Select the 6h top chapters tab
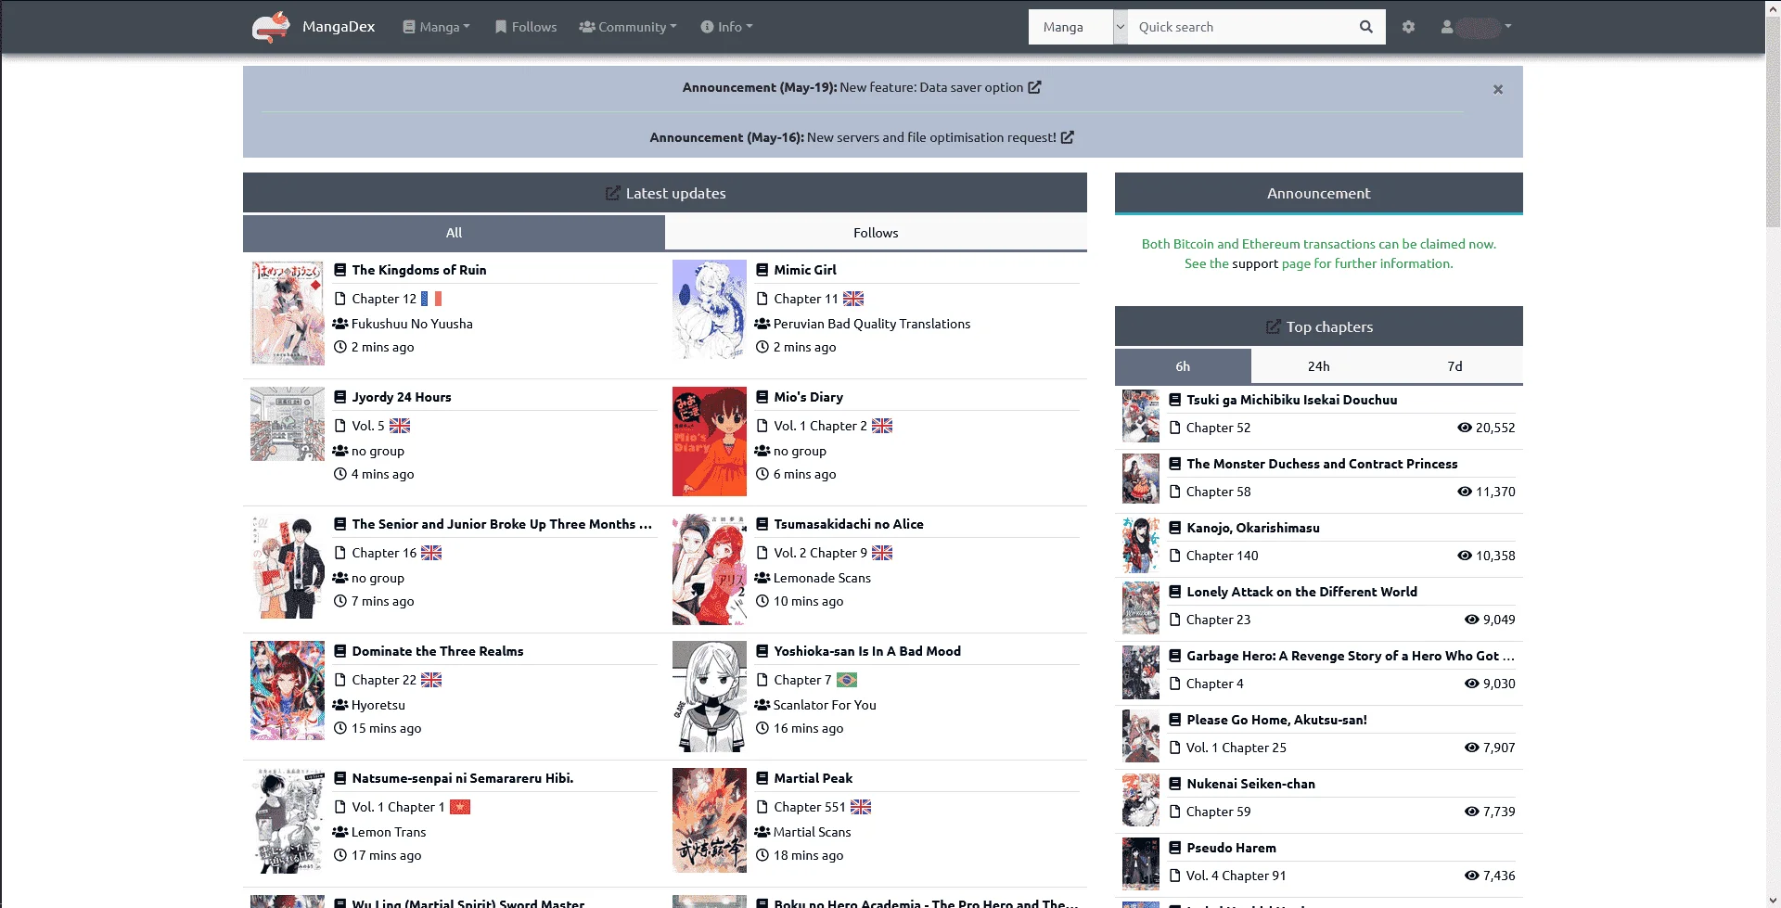This screenshot has width=1781, height=908. (1183, 366)
